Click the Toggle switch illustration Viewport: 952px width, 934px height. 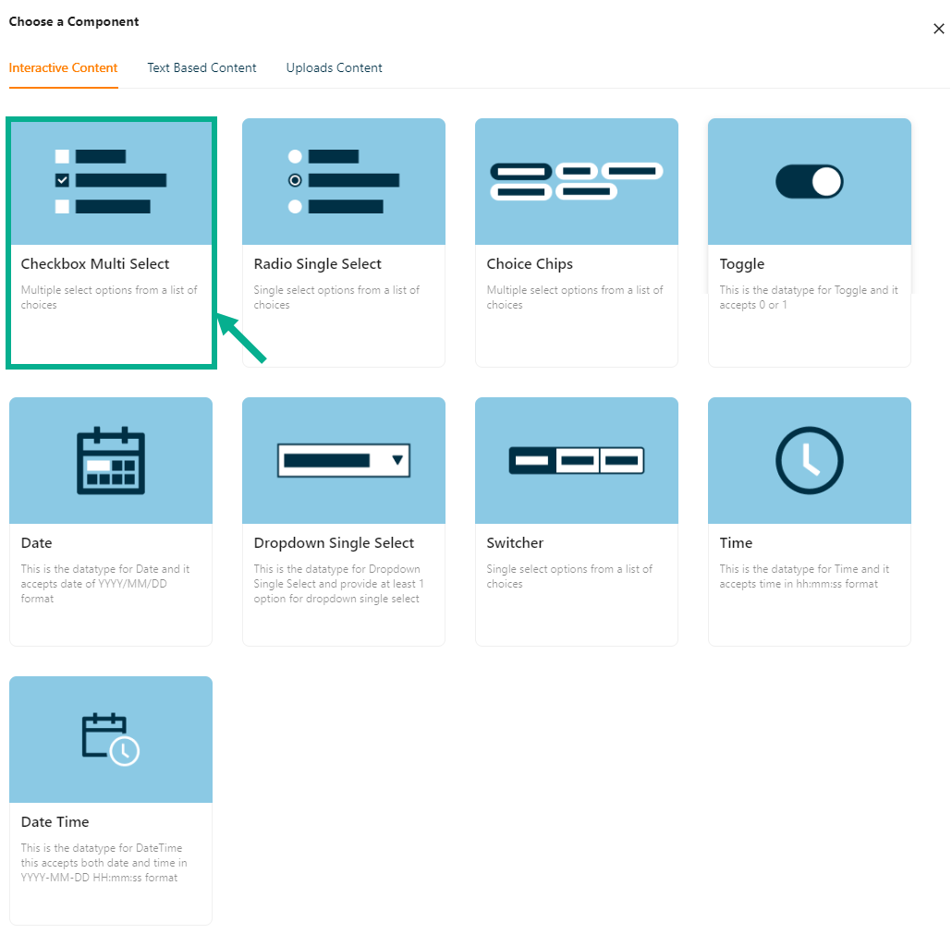coord(810,181)
